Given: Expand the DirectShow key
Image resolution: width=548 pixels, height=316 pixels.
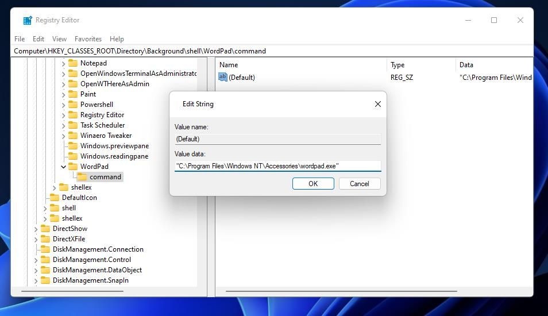Looking at the screenshot, I should pos(36,229).
